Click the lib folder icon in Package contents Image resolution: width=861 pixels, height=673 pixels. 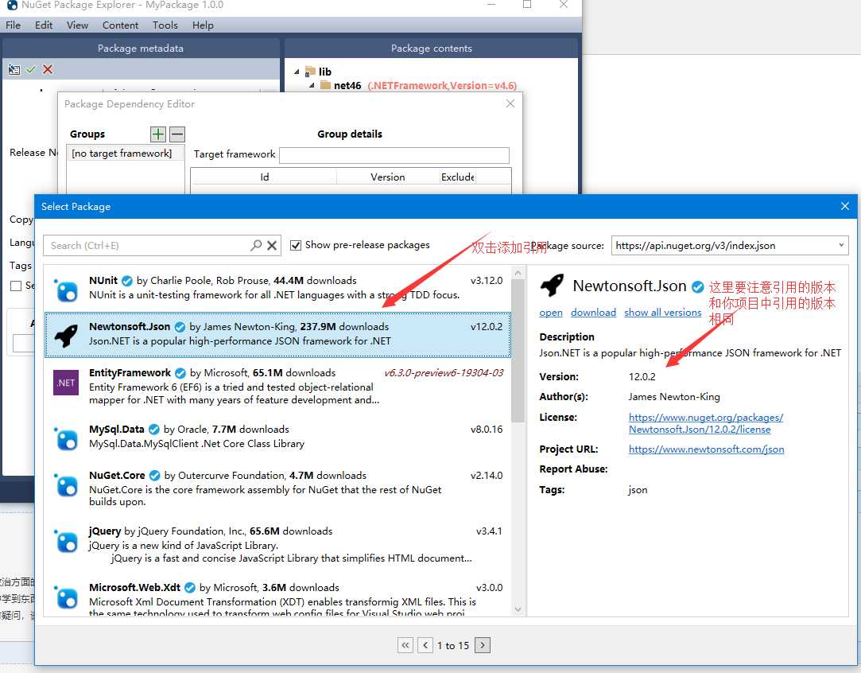click(310, 72)
